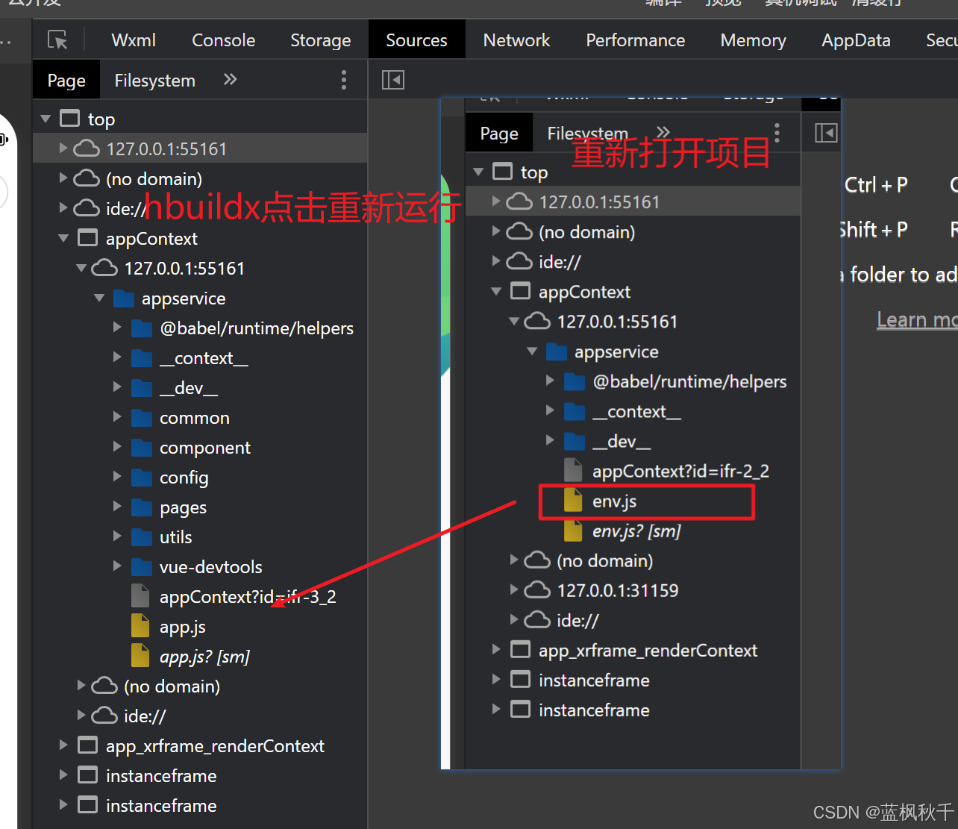Select the Sources tab
958x829 pixels.
click(416, 40)
